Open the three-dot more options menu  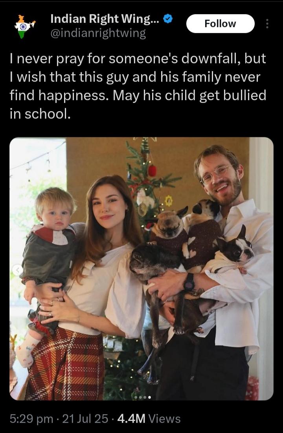point(267,24)
